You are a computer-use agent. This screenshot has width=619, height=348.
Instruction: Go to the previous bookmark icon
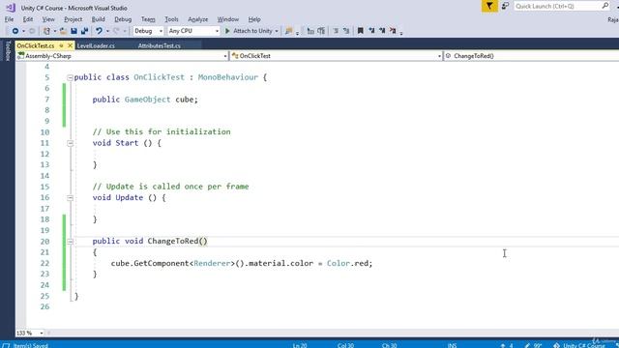pyautogui.click(x=371, y=31)
